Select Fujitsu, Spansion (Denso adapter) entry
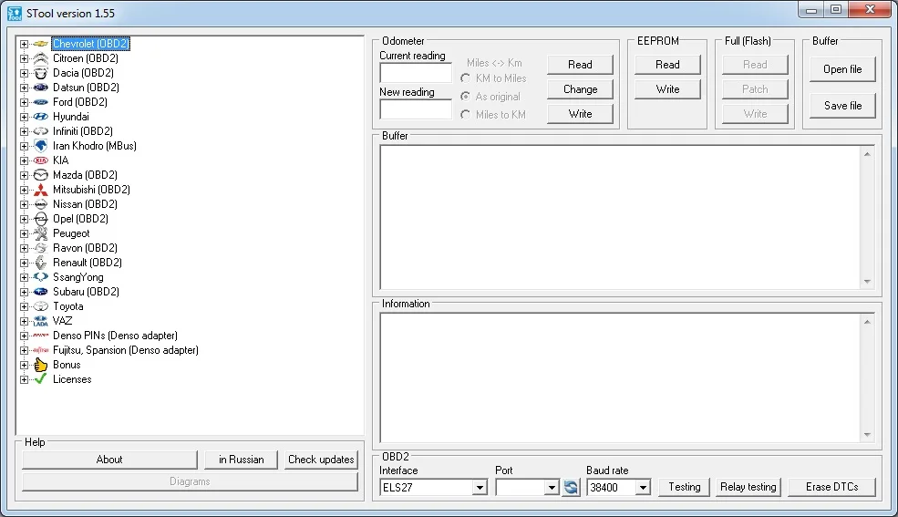 [126, 350]
